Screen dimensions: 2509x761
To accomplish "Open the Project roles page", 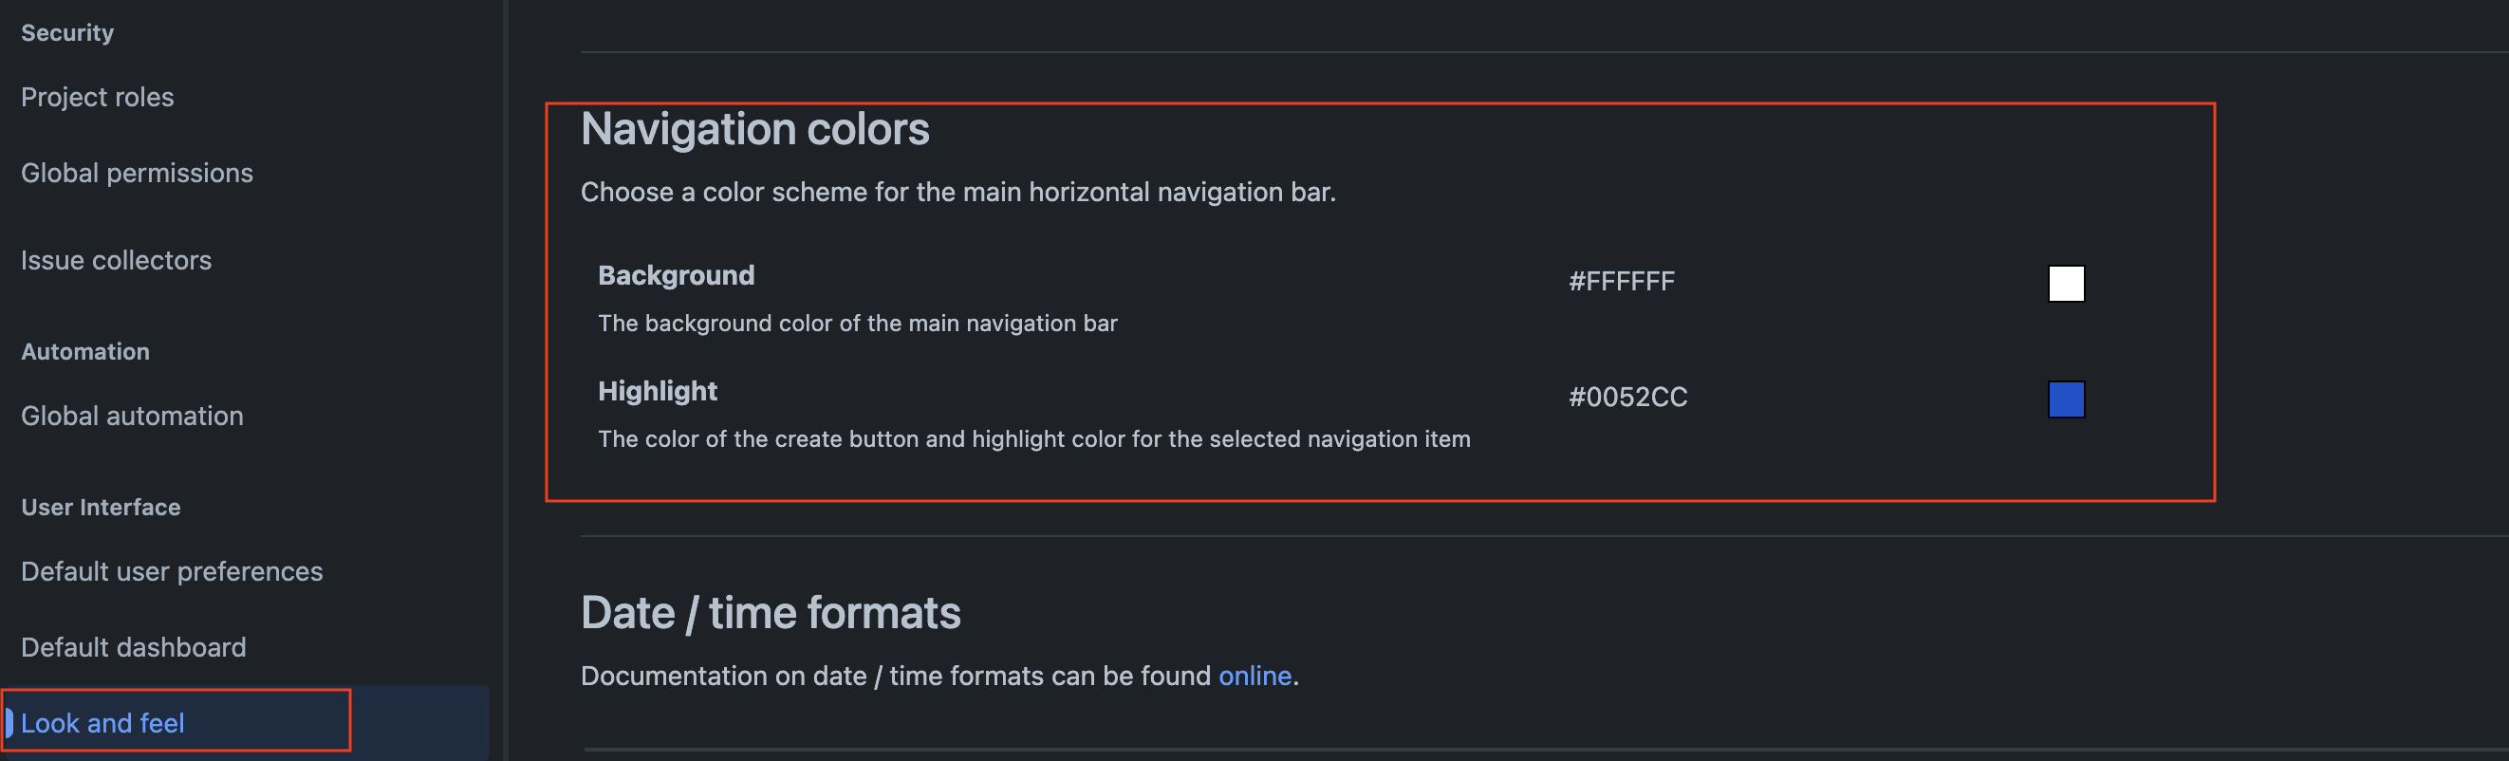I will [x=97, y=97].
